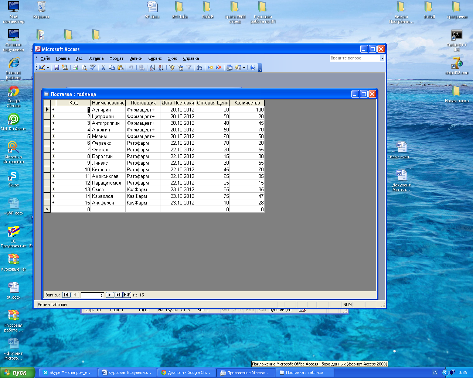Screen dimensions: 473x378
Task: Run the spelling check ABC icon
Action: pyautogui.click(x=92, y=68)
